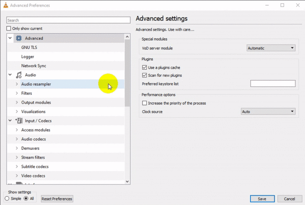Maximize the Advanced Preferences window
305x205 pixels.
(282, 5)
